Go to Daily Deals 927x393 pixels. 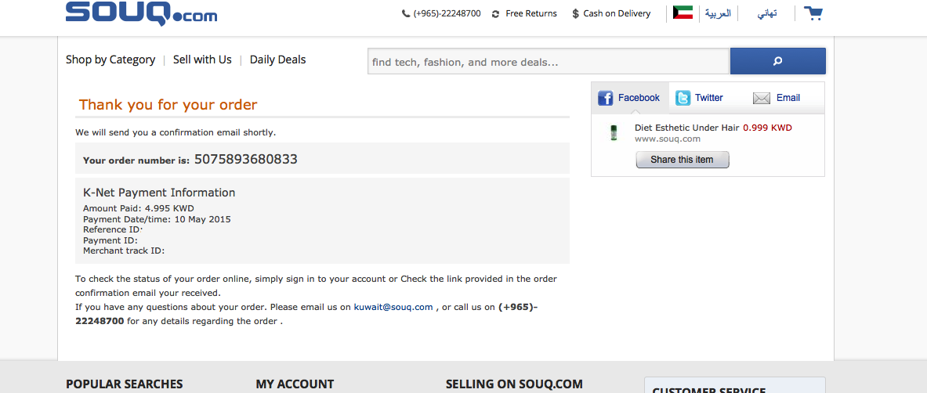(x=277, y=59)
